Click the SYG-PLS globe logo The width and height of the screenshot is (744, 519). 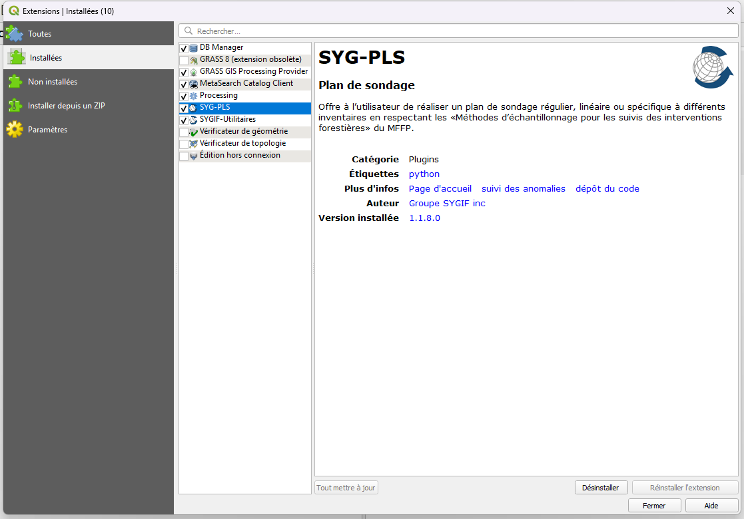(711, 67)
